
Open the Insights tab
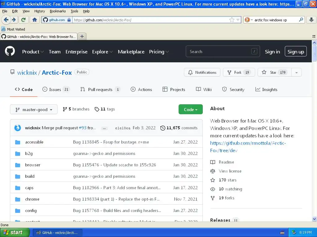point(266,89)
